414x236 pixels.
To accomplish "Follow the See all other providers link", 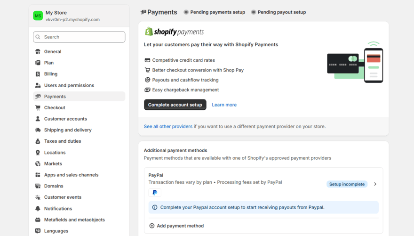I will (x=168, y=126).
